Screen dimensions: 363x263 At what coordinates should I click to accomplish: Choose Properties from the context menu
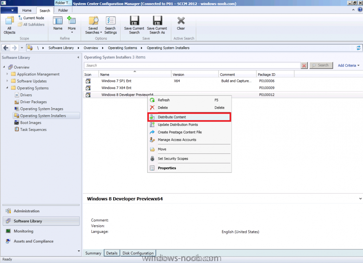tap(189, 168)
